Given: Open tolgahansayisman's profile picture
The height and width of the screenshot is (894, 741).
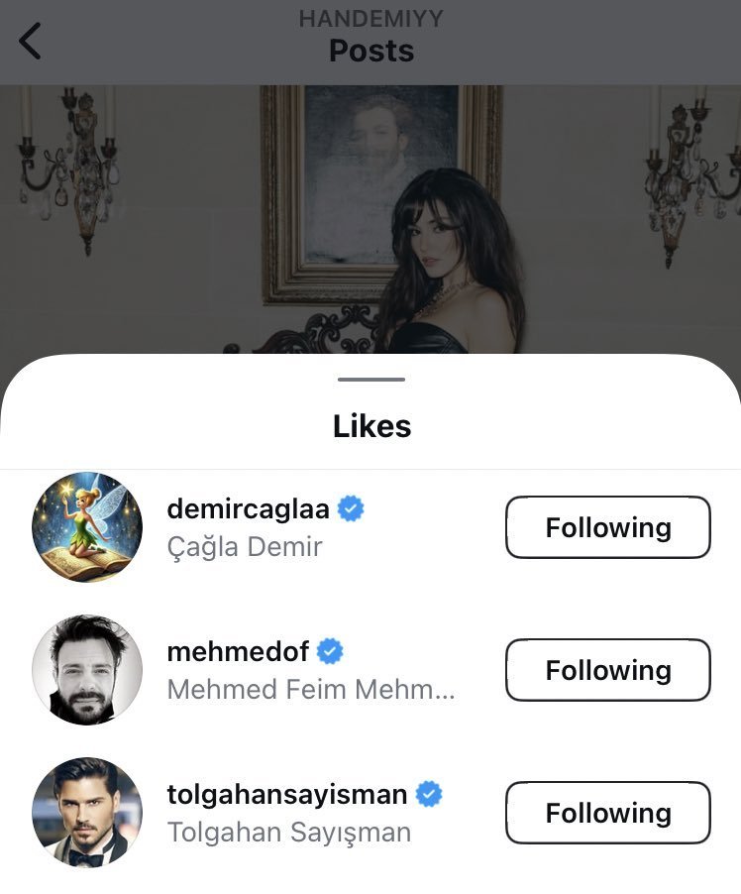Looking at the screenshot, I should point(87,813).
